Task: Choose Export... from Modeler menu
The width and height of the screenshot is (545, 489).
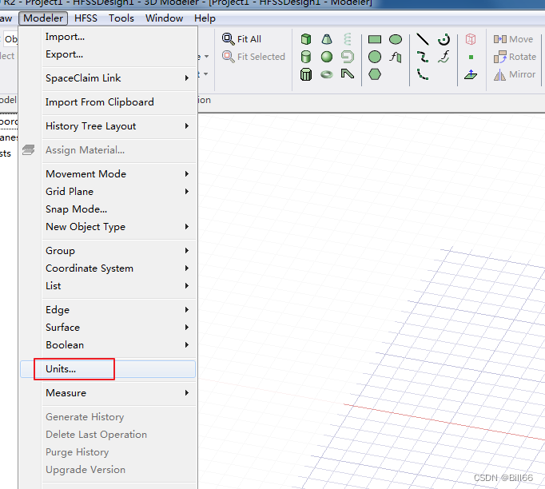Action: point(108,54)
